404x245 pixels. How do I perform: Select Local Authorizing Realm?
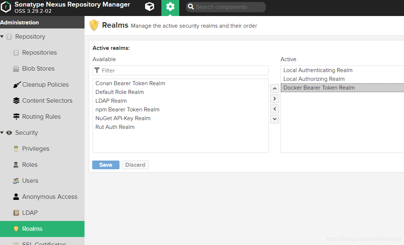pyautogui.click(x=342, y=79)
